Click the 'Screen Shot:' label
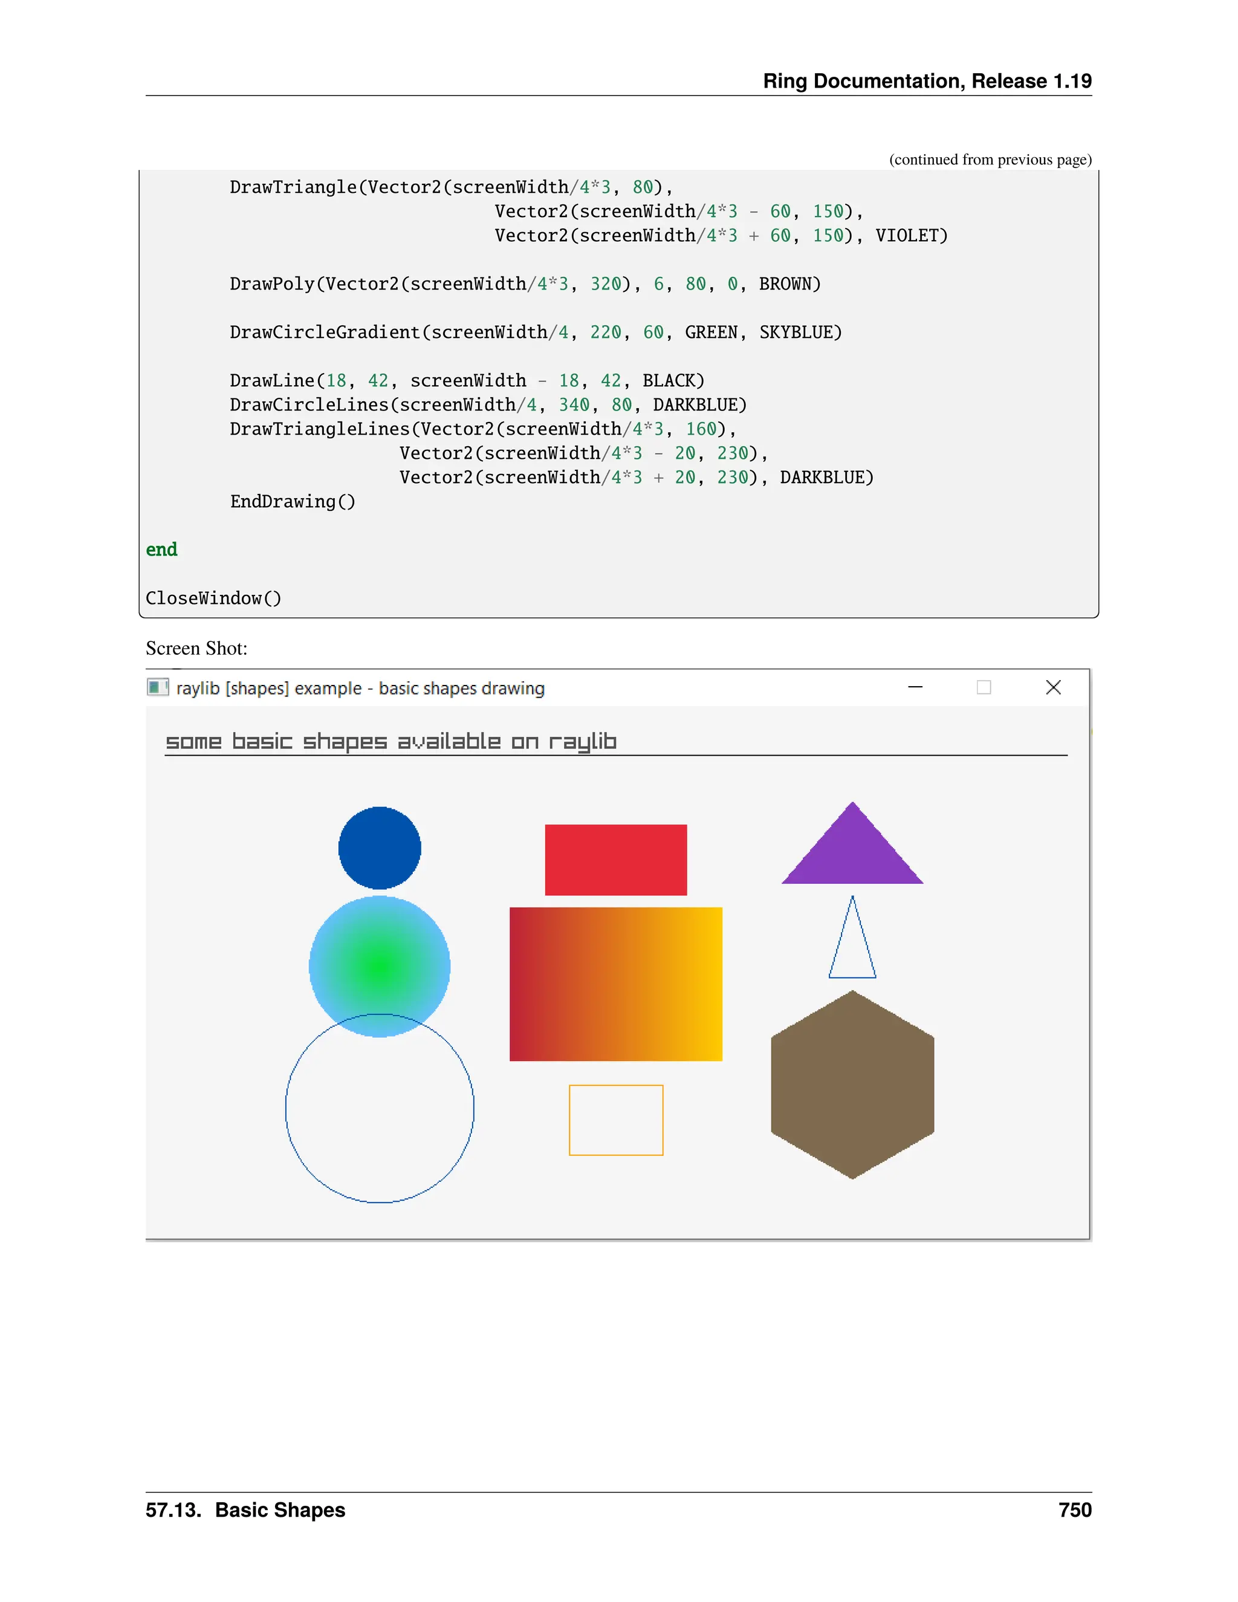This screenshot has height=1602, width=1238. tap(196, 649)
